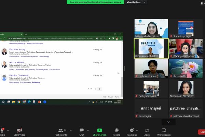Image resolution: width=205 pixels, height=137 pixels.
Task: Select patchree chayakornsopit participant tile
Action: (186, 109)
